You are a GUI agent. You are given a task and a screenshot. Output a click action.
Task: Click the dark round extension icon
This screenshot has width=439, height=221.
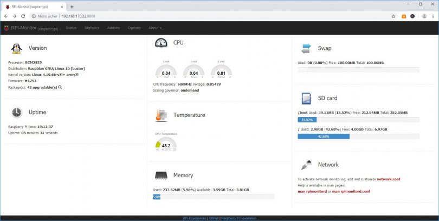click(412, 16)
